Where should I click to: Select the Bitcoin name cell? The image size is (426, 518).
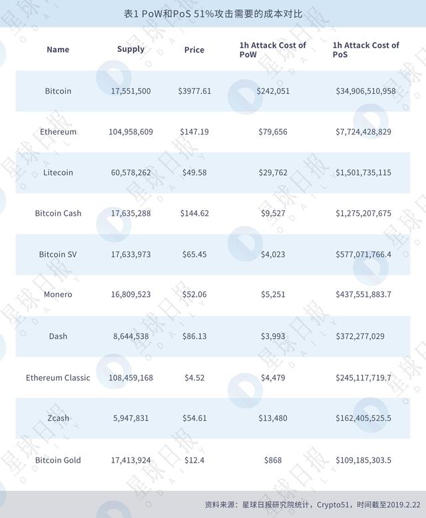[58, 91]
